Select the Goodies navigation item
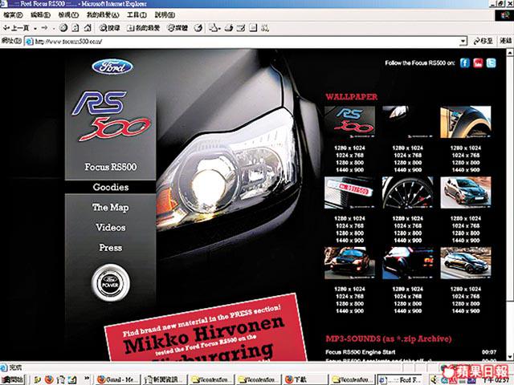Screen dimensions: 514x385 pyautogui.click(x=111, y=187)
